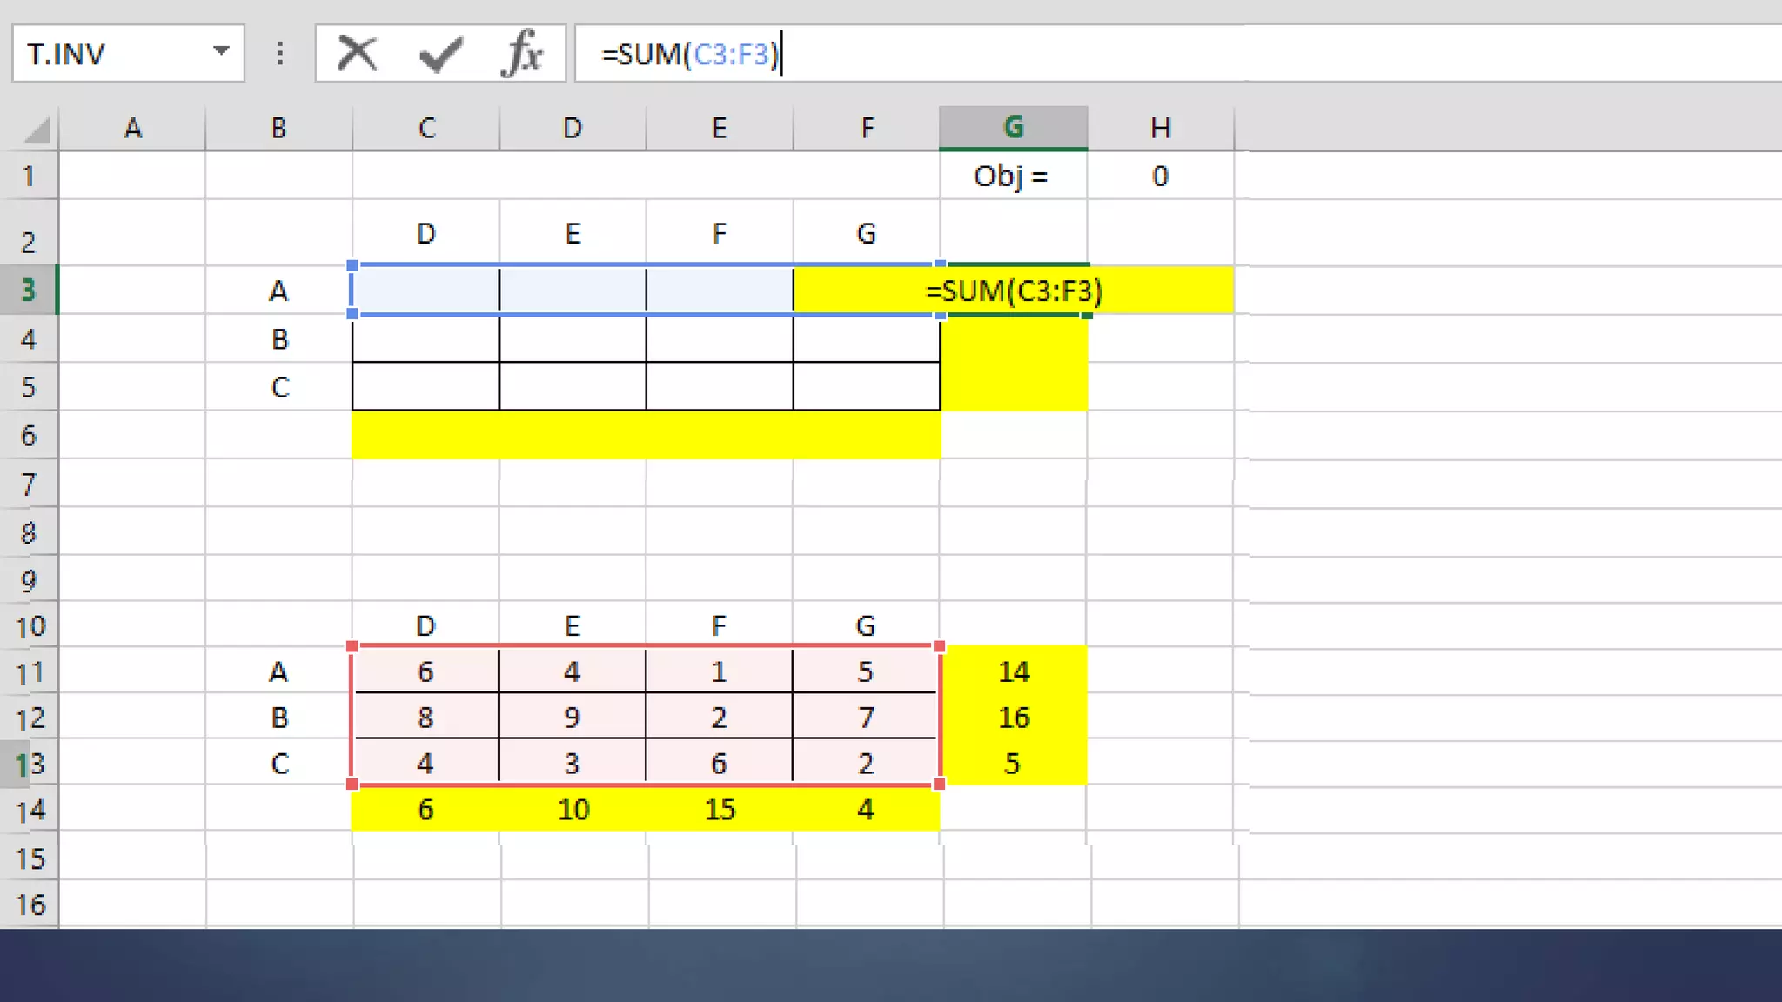The image size is (1782, 1002).
Task: Open the Insert Function fx dialog
Action: (522, 54)
